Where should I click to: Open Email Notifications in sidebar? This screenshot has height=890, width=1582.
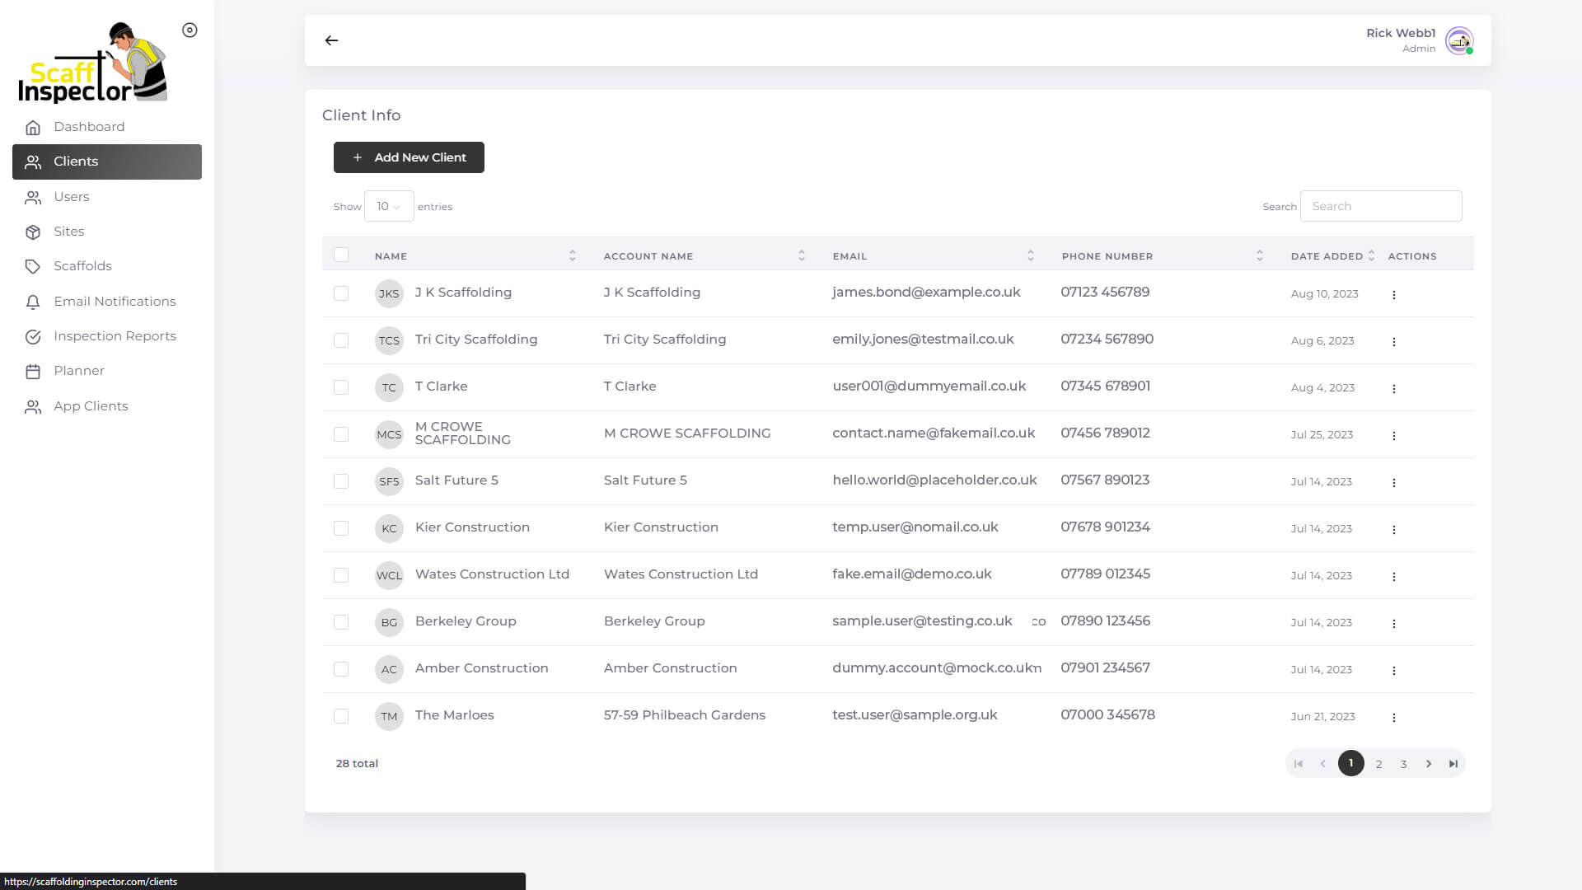107,302
